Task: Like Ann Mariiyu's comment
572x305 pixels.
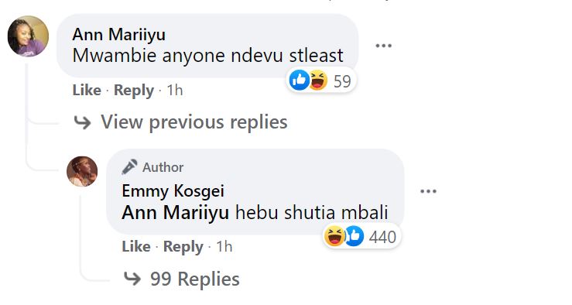Action: click(87, 90)
